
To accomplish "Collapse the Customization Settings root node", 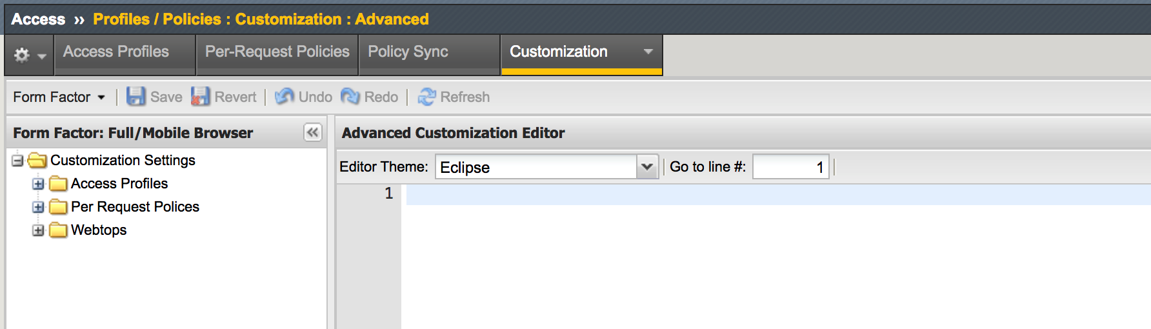I will [17, 161].
